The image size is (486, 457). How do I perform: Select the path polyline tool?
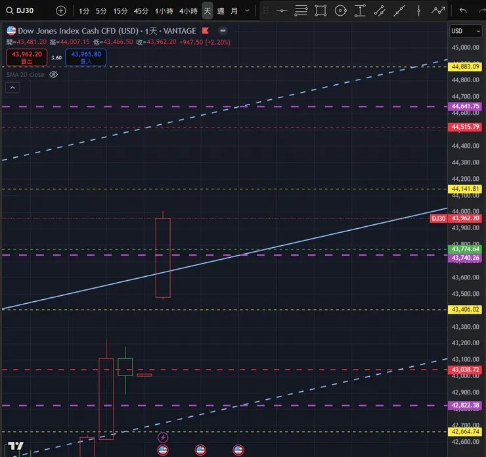438,11
